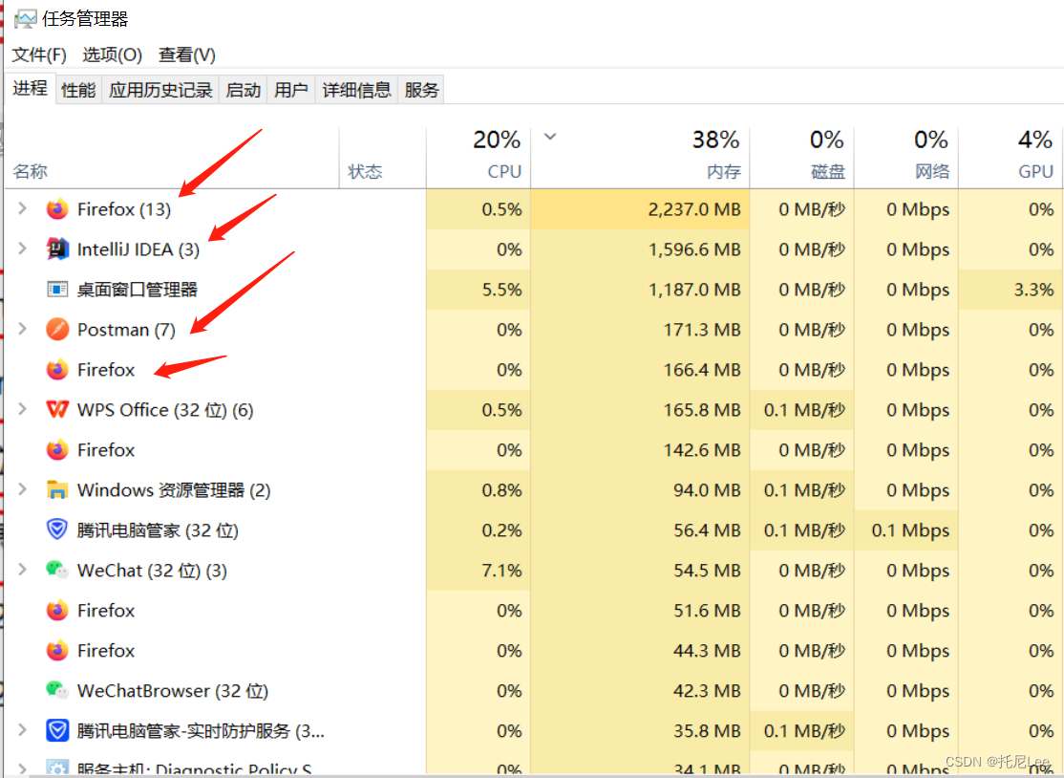Viewport: 1064px width, 778px height.
Task: Expand the WeChat (32 位) (3) group
Action: (22, 569)
